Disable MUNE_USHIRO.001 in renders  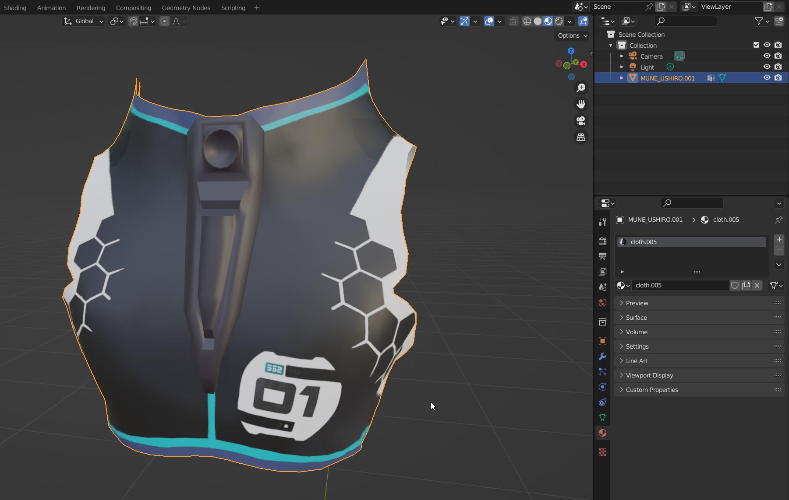(x=778, y=78)
